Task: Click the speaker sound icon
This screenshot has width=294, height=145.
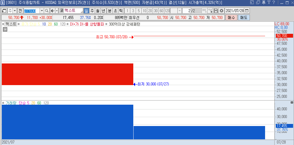Action: click(x=52, y=11)
